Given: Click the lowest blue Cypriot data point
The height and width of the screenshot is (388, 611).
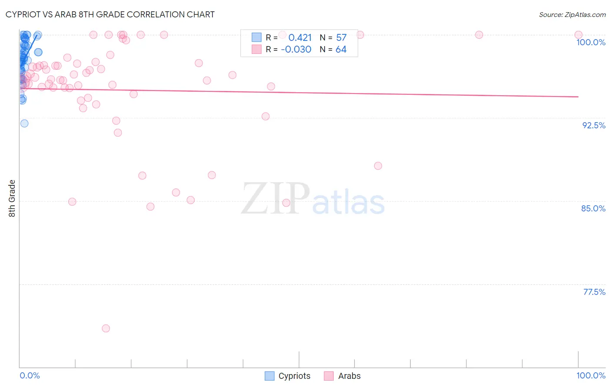Looking at the screenshot, I should point(24,124).
